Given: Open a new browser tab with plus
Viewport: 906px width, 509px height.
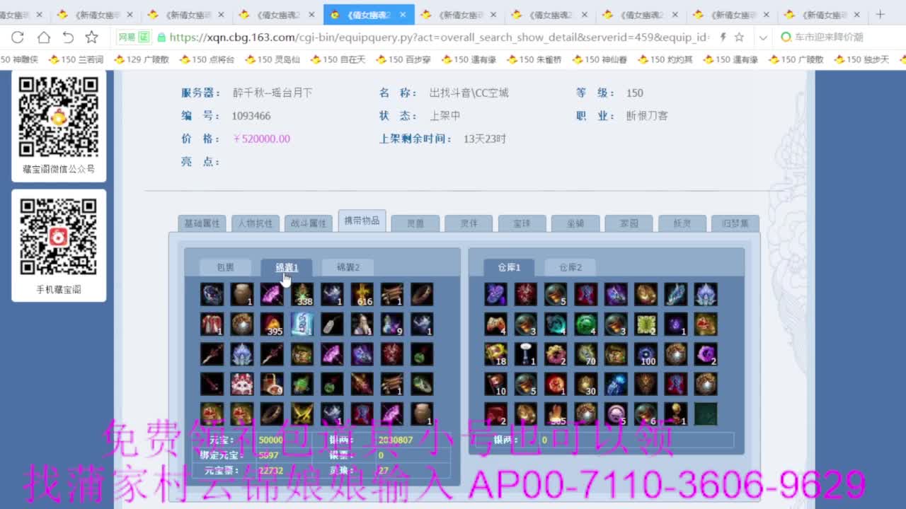Looking at the screenshot, I should 881,14.
